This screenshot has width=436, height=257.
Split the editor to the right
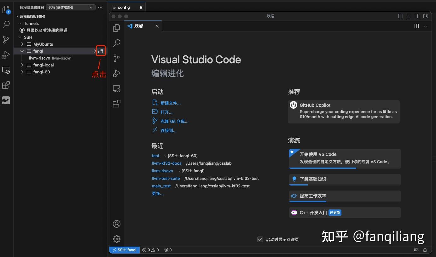416,26
